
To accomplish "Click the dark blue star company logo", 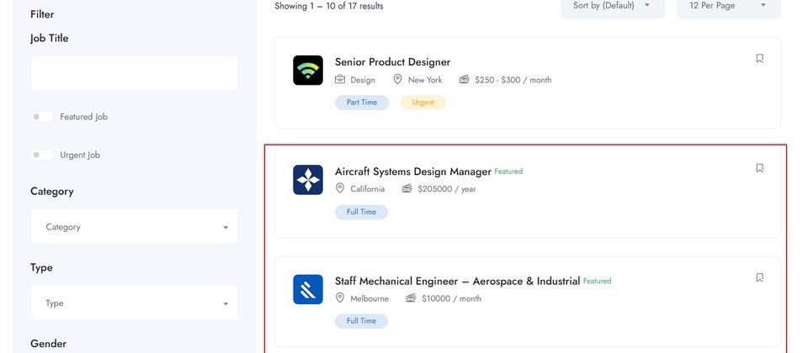I will coord(308,180).
